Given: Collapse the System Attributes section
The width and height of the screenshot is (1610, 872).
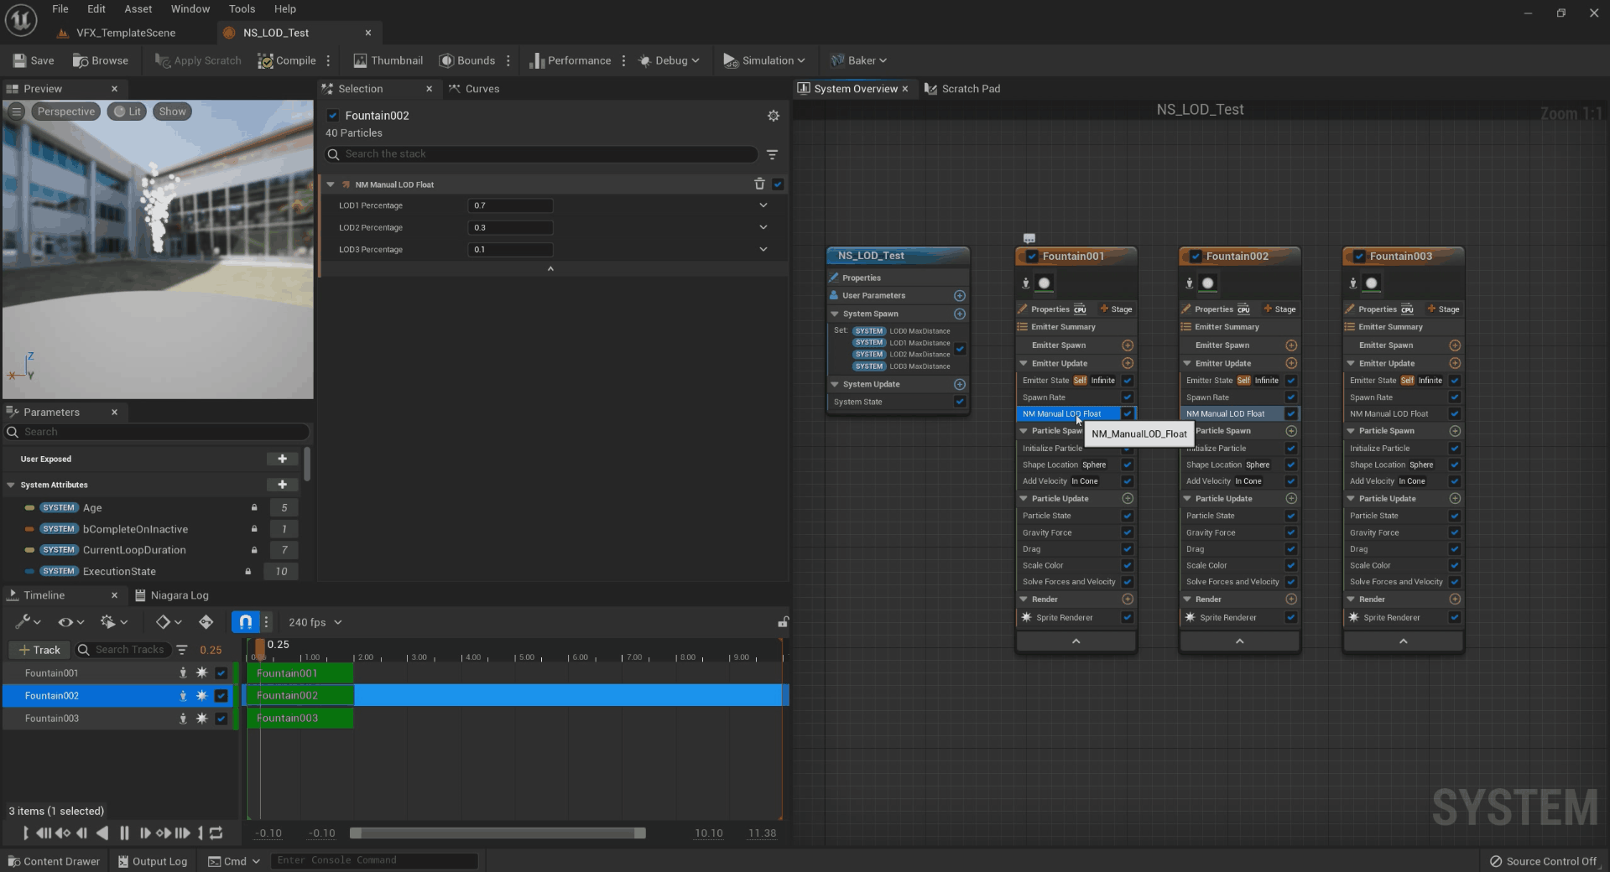Looking at the screenshot, I should (x=11, y=485).
